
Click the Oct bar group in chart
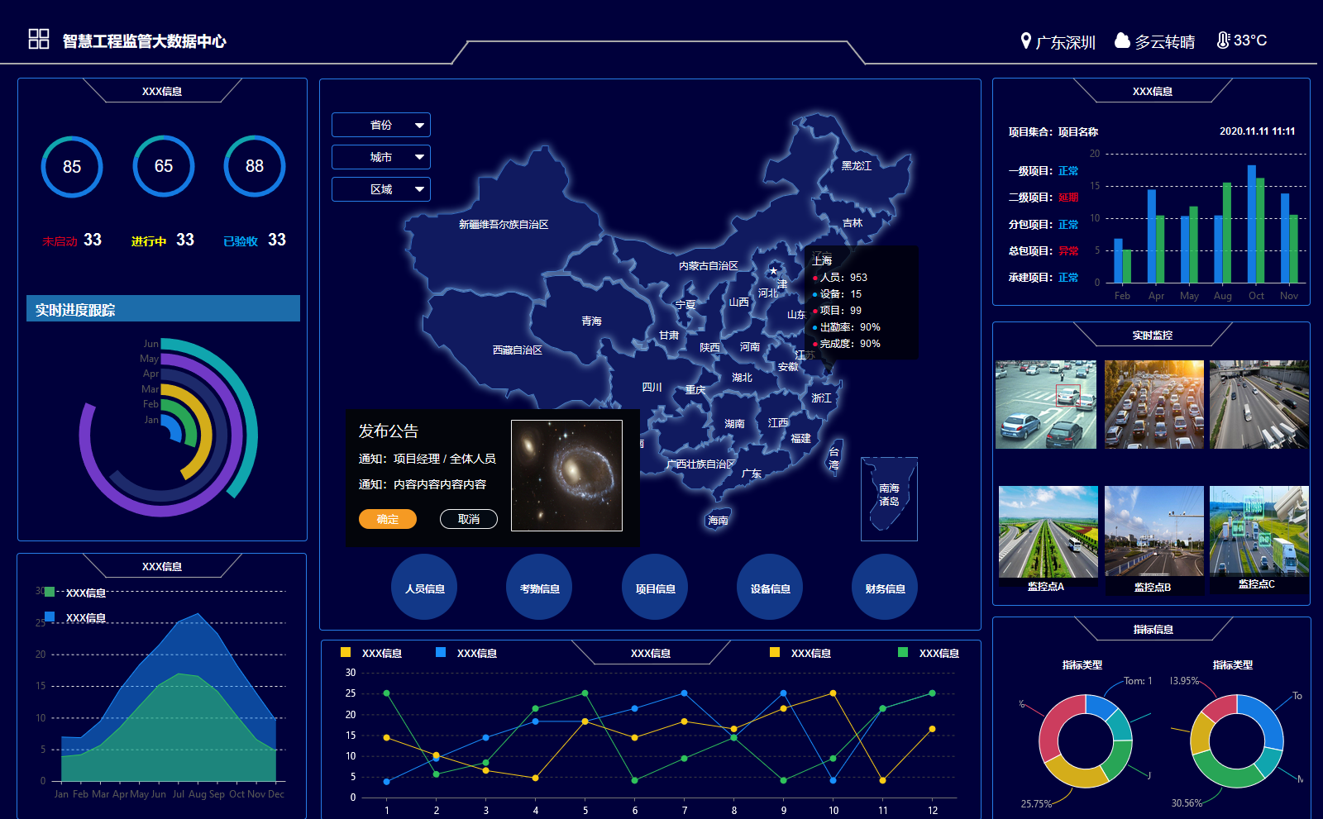pos(1256,224)
